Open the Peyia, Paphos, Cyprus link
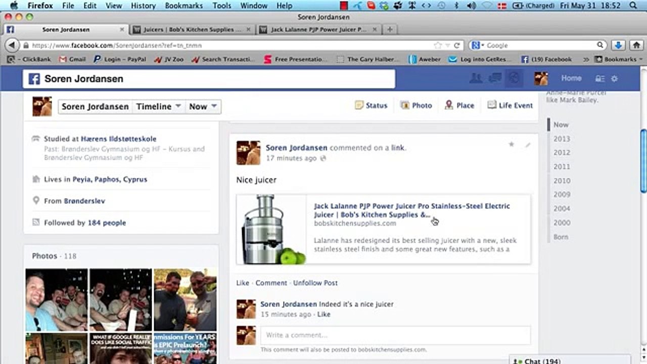The image size is (647, 364). tap(110, 179)
